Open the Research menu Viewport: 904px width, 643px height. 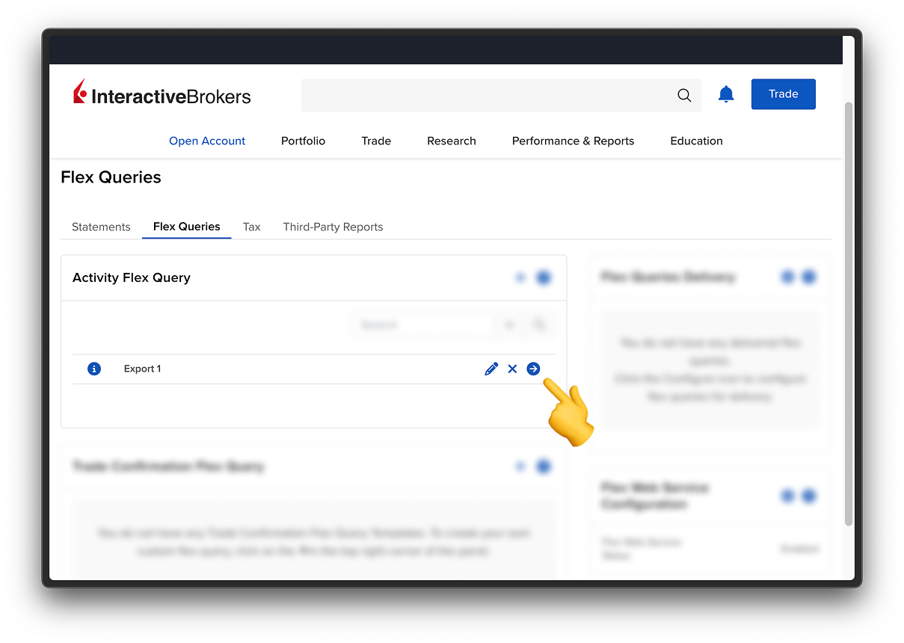point(452,141)
